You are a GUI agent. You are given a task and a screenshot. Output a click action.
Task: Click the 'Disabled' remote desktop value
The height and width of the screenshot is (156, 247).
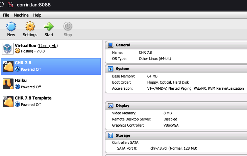click(x=170, y=119)
